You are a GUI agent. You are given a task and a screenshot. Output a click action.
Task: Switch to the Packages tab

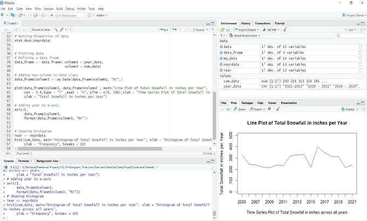[x=247, y=103]
